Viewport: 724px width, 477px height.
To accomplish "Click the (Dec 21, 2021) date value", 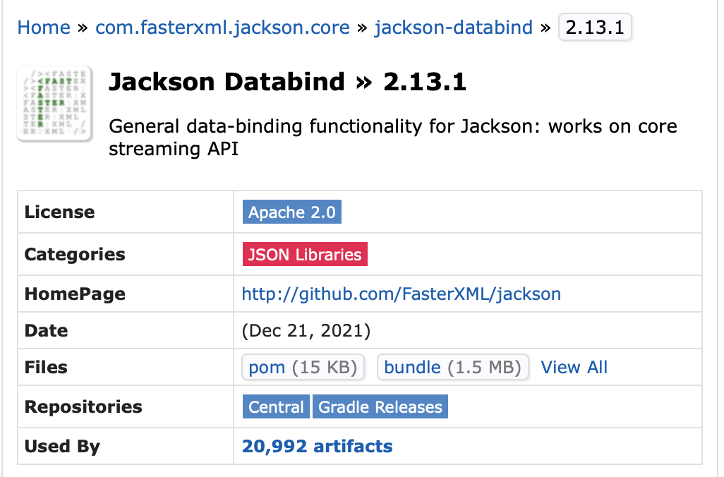I will tap(306, 331).
